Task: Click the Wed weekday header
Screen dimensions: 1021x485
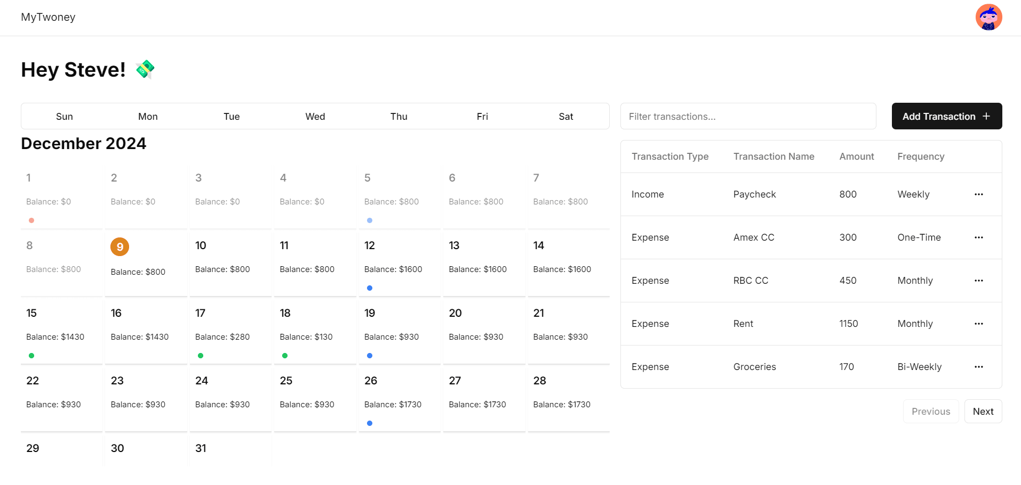Action: click(315, 117)
